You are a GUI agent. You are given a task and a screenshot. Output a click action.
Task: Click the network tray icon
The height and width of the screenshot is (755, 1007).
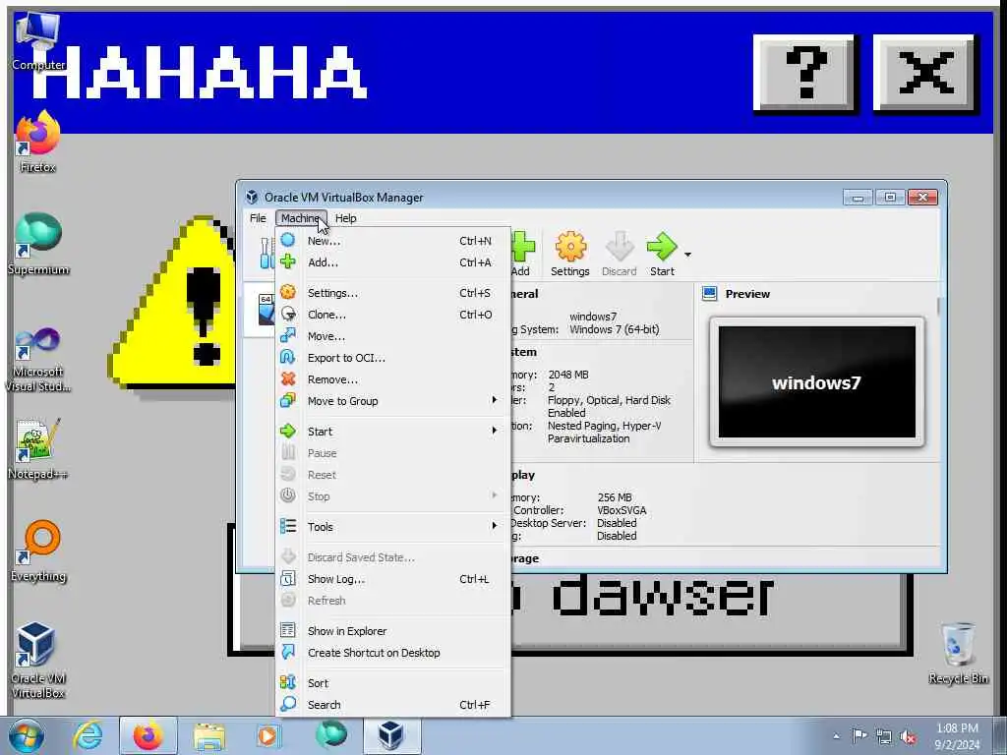(x=884, y=736)
